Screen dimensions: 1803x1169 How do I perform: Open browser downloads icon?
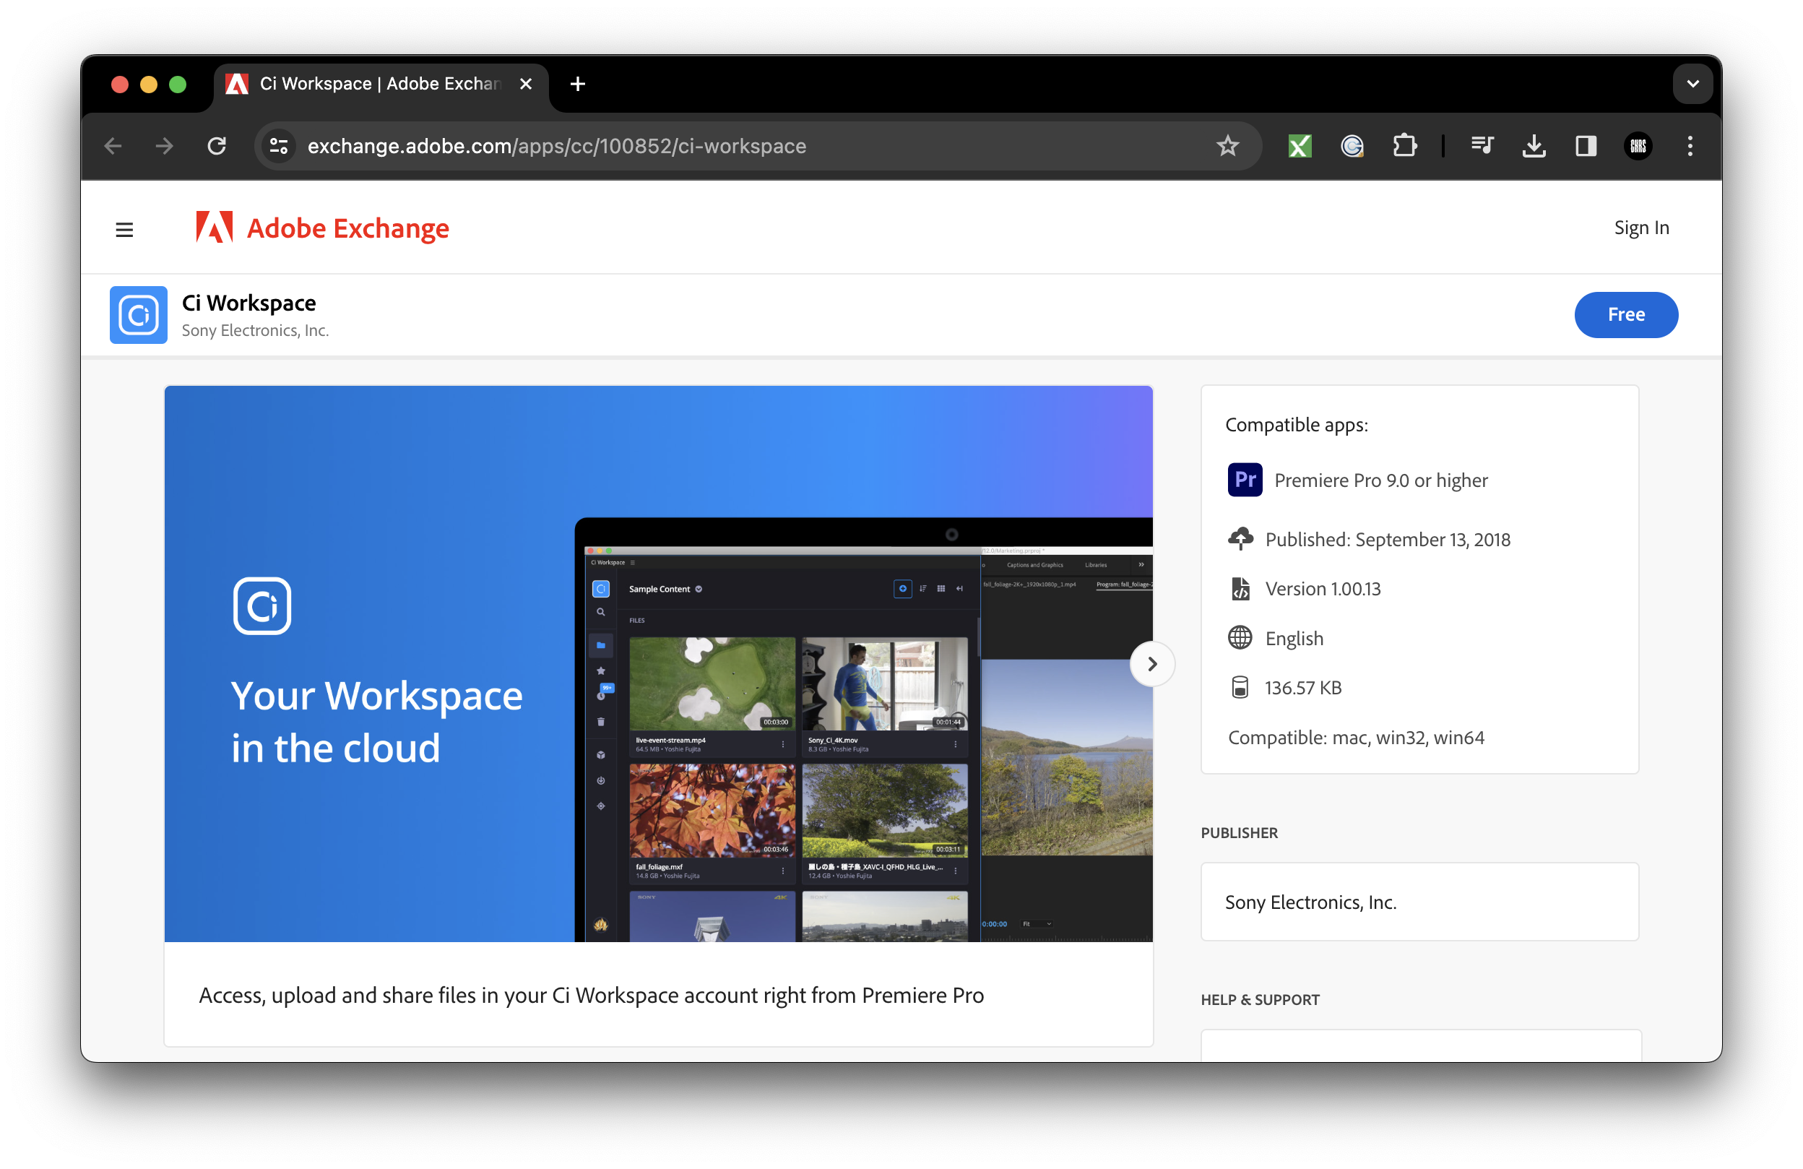[1534, 145]
